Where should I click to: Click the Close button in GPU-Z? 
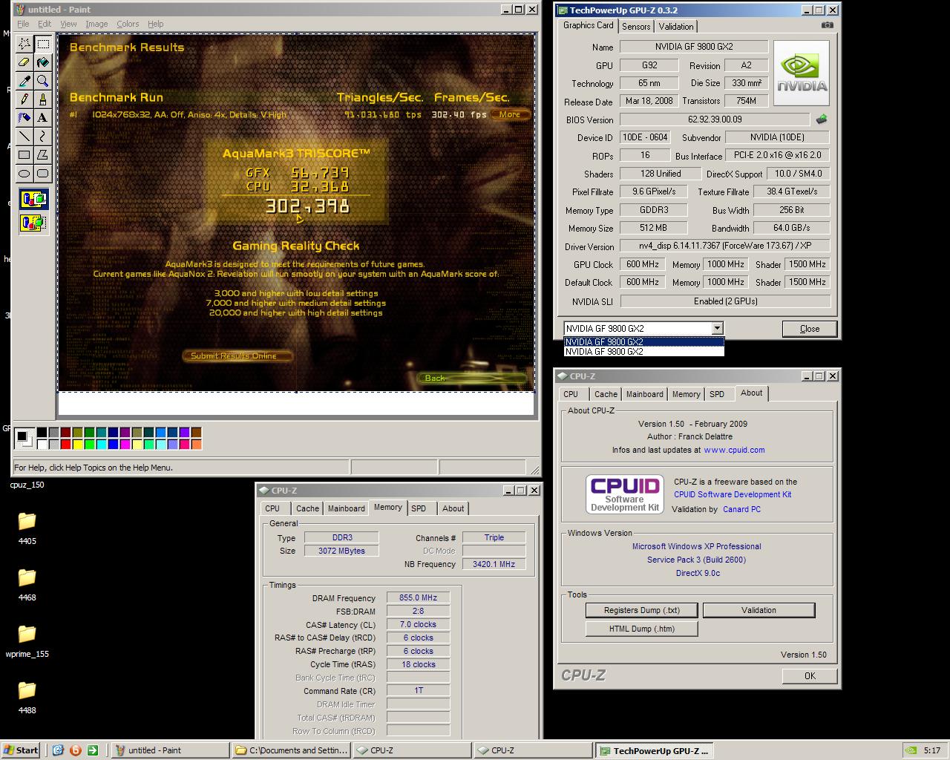point(810,329)
